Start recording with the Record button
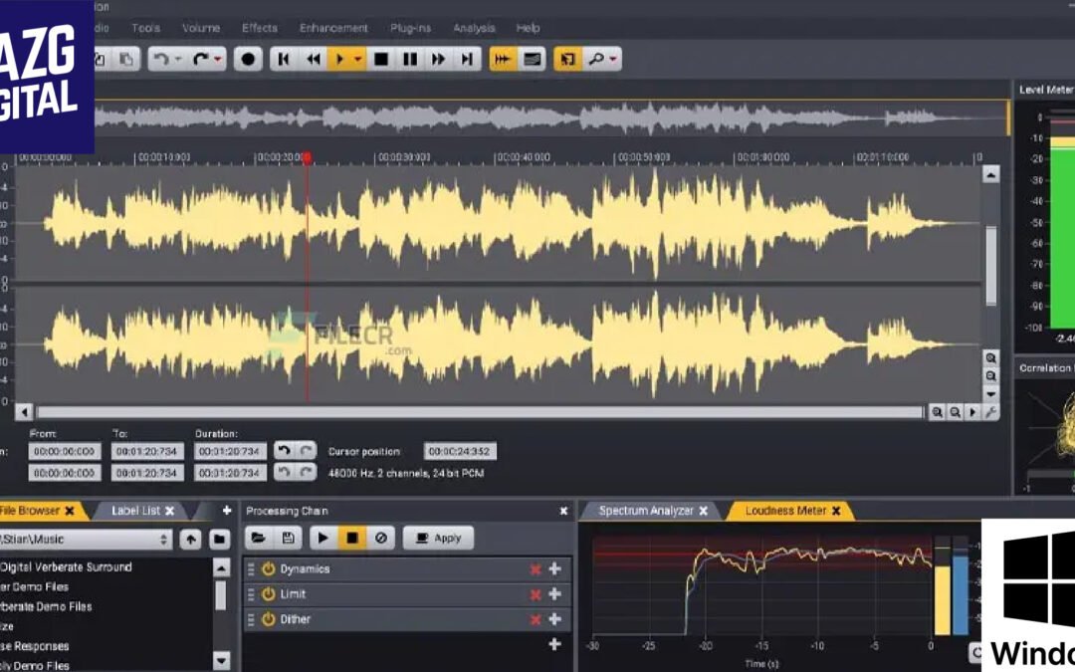 (248, 59)
